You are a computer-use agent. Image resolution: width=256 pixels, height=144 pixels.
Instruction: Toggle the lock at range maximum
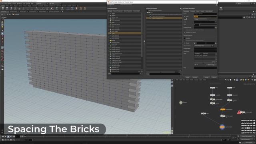click(216, 43)
